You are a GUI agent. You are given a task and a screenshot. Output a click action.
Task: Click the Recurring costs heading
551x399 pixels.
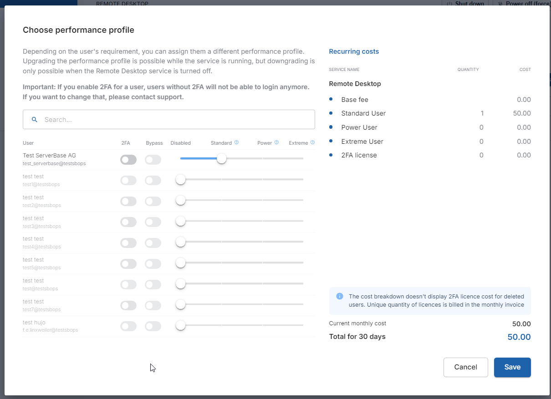(354, 51)
